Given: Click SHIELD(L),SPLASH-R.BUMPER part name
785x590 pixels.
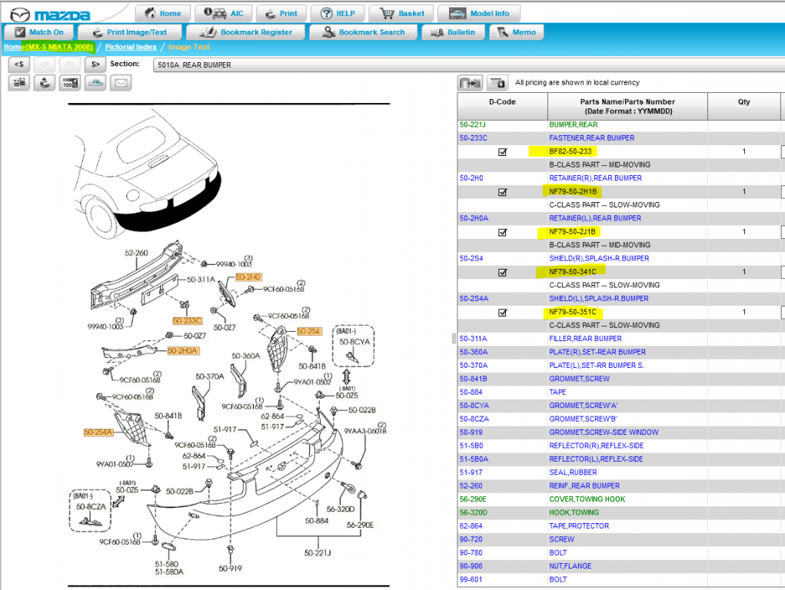Looking at the screenshot, I should (599, 298).
